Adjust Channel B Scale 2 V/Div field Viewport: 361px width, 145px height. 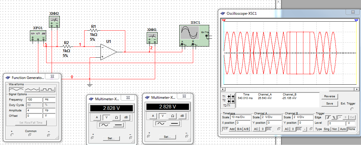point(302,117)
